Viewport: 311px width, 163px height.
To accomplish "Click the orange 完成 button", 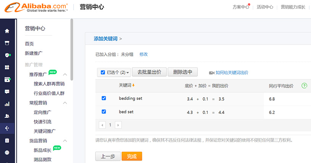I will pyautogui.click(x=132, y=156).
